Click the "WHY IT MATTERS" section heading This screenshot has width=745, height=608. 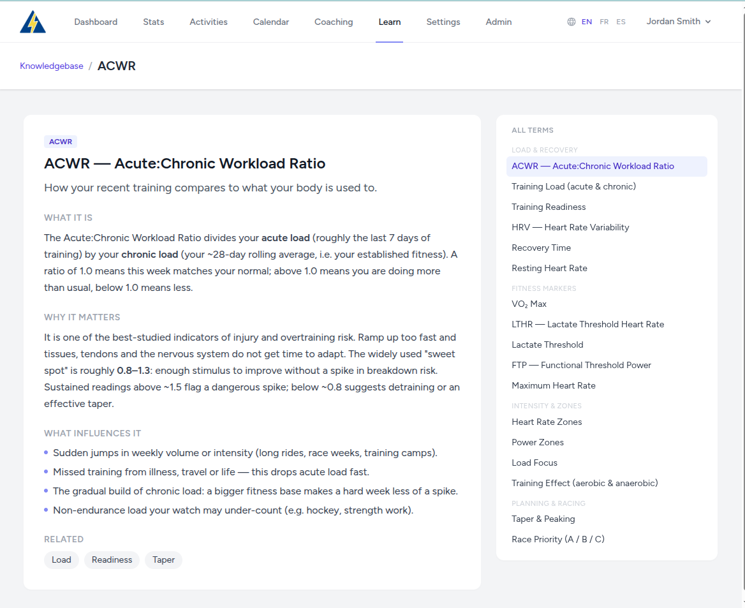(82, 317)
